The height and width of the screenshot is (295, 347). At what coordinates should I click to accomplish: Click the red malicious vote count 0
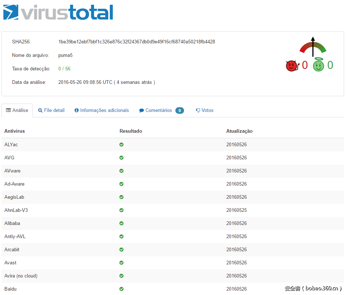point(305,65)
